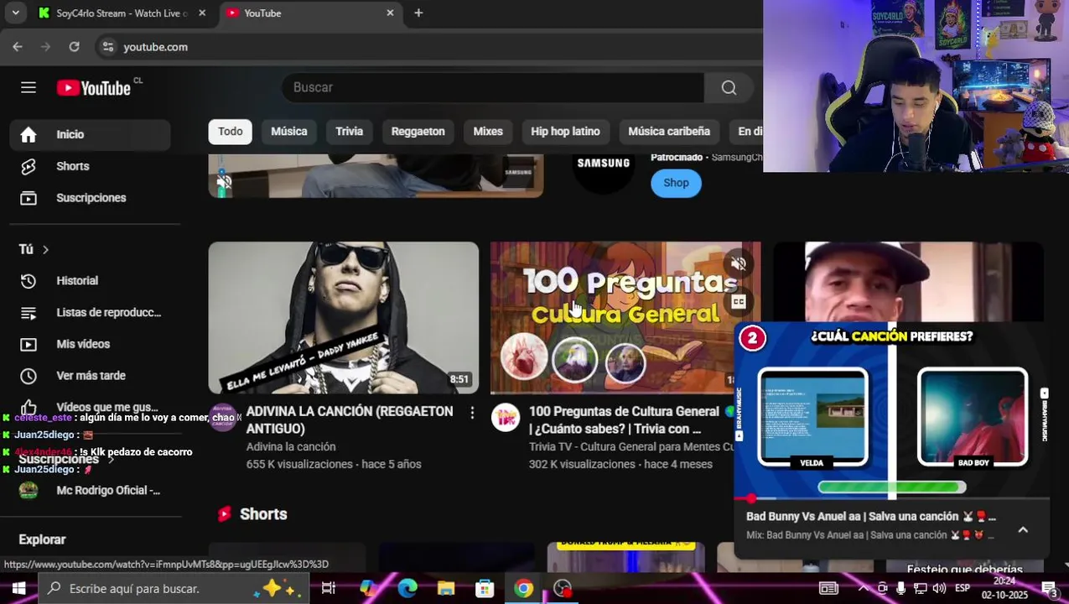Viewport: 1069px width, 604px height.
Task: Click the Samsung ad Shop button
Action: pos(676,183)
